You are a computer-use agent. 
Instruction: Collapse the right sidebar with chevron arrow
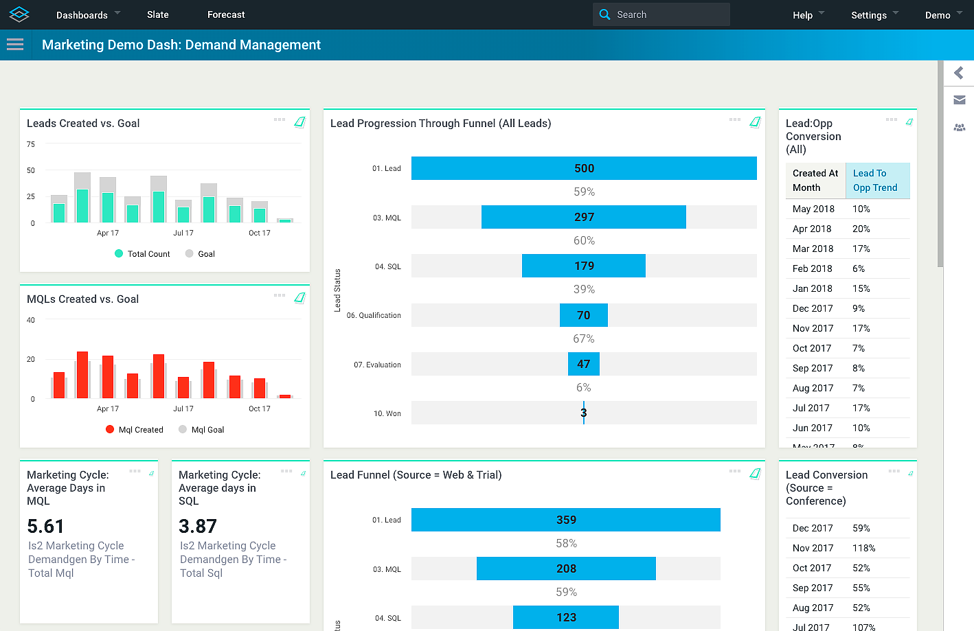coord(959,73)
